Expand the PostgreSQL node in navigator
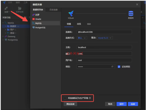 click(x=3, y=40)
